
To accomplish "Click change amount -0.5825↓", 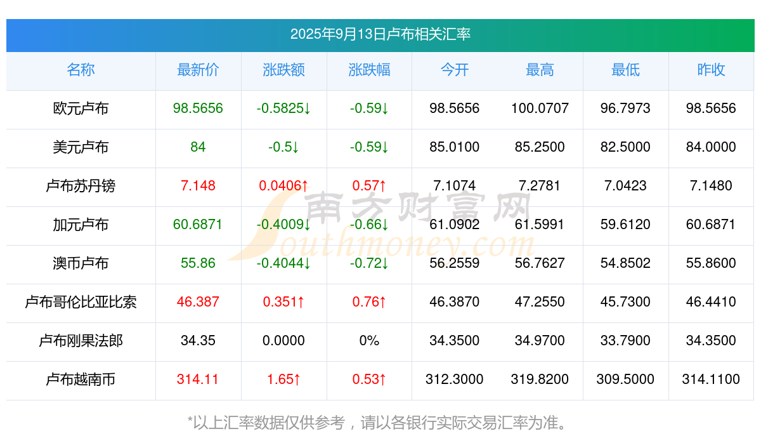I will (283, 109).
